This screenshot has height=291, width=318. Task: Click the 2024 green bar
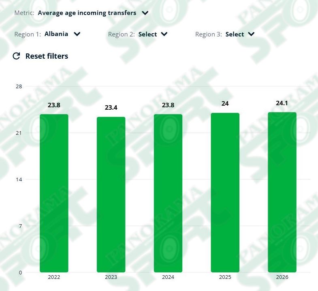click(x=168, y=193)
